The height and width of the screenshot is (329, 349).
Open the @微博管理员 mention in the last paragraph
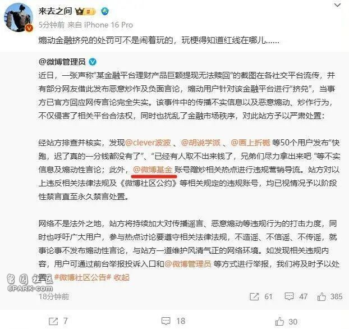point(187,264)
